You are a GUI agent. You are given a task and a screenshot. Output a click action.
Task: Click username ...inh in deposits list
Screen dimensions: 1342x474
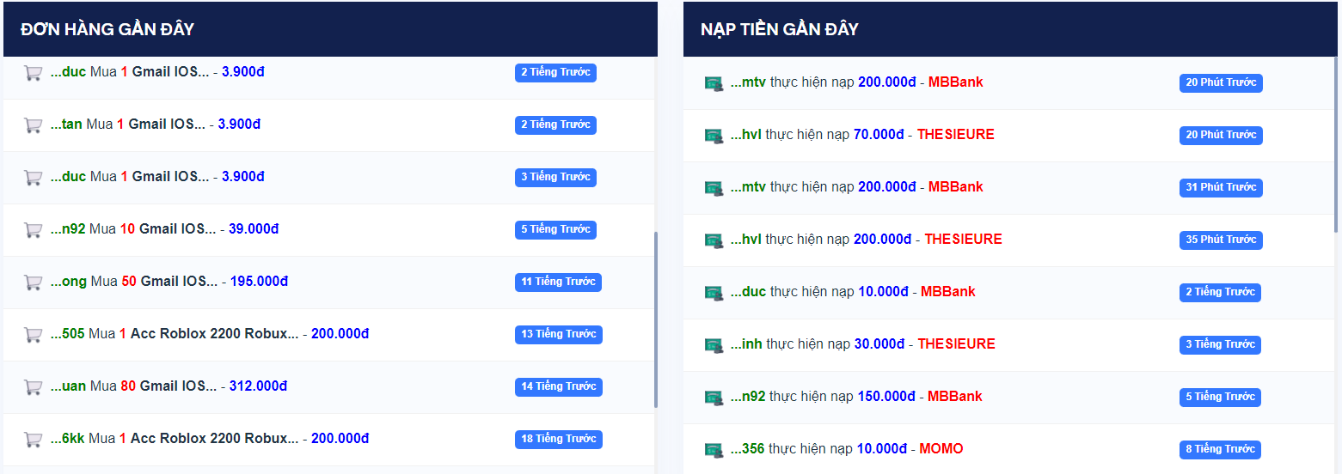pos(747,344)
